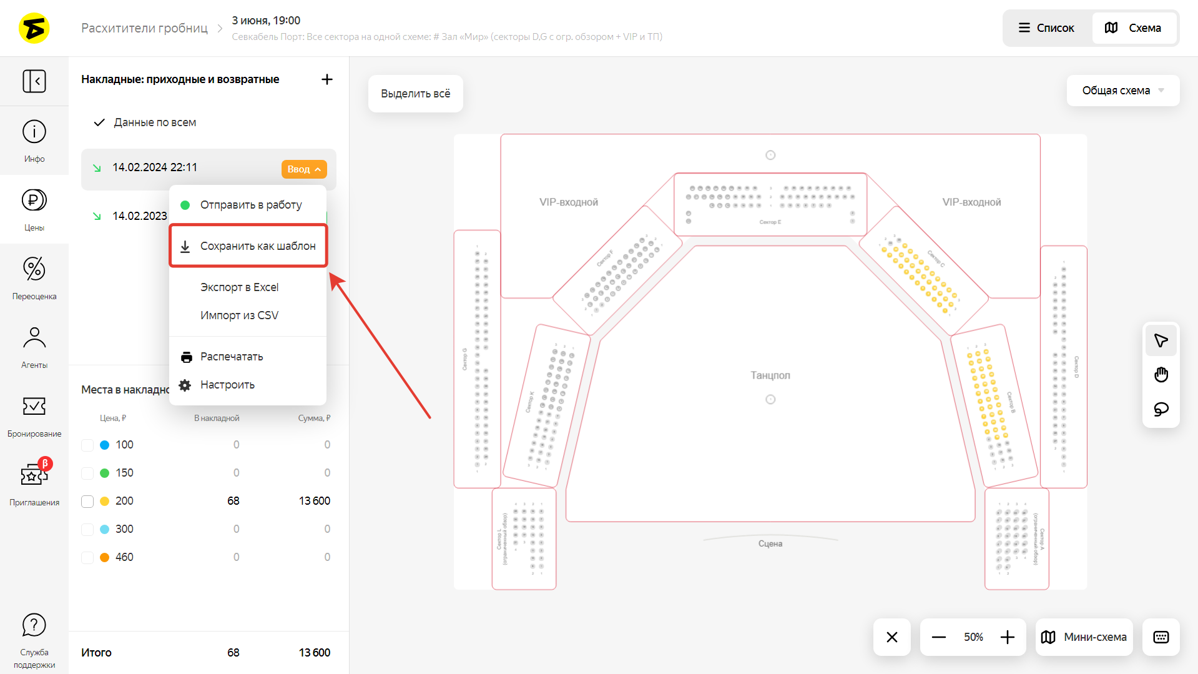This screenshot has width=1198, height=674.
Task: Open the Переоценка discount section
Action: 34,278
